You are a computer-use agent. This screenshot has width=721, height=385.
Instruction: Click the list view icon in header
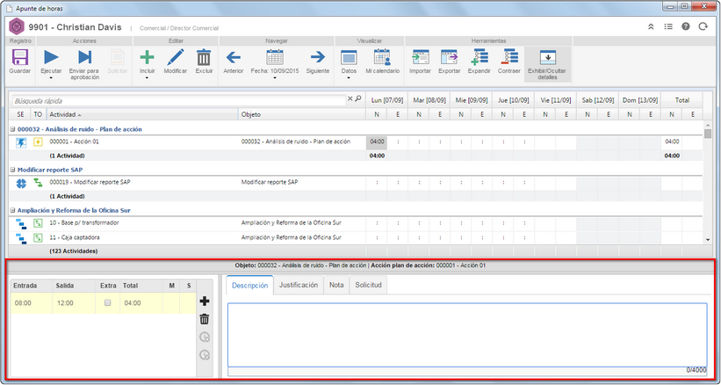coord(668,26)
